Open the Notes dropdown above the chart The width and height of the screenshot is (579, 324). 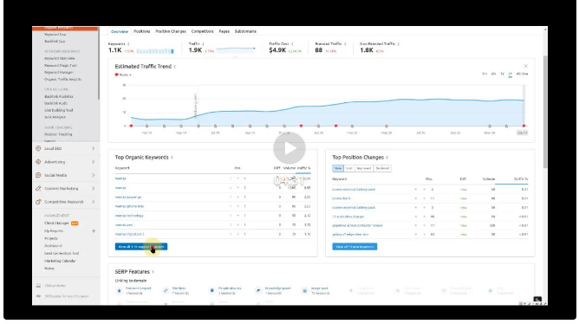[123, 75]
